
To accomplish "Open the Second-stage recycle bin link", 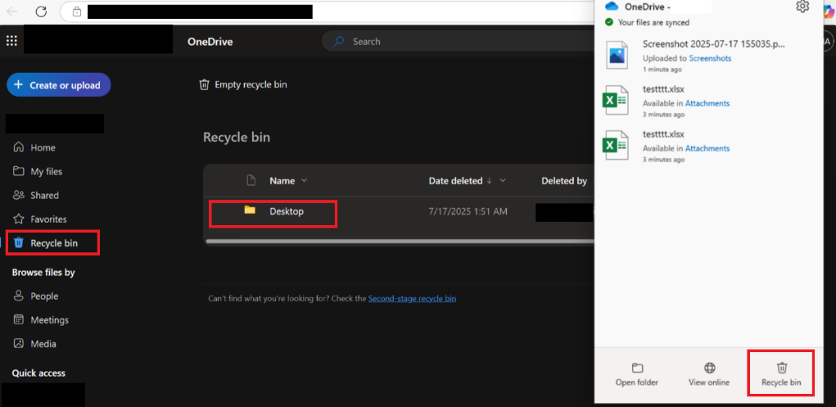I will [412, 299].
